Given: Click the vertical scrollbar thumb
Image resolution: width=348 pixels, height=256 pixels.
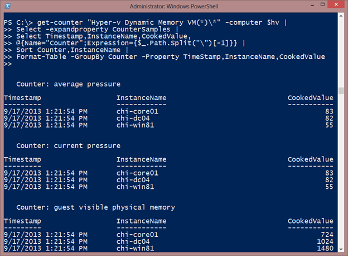Looking at the screenshot, I should coord(341,91).
